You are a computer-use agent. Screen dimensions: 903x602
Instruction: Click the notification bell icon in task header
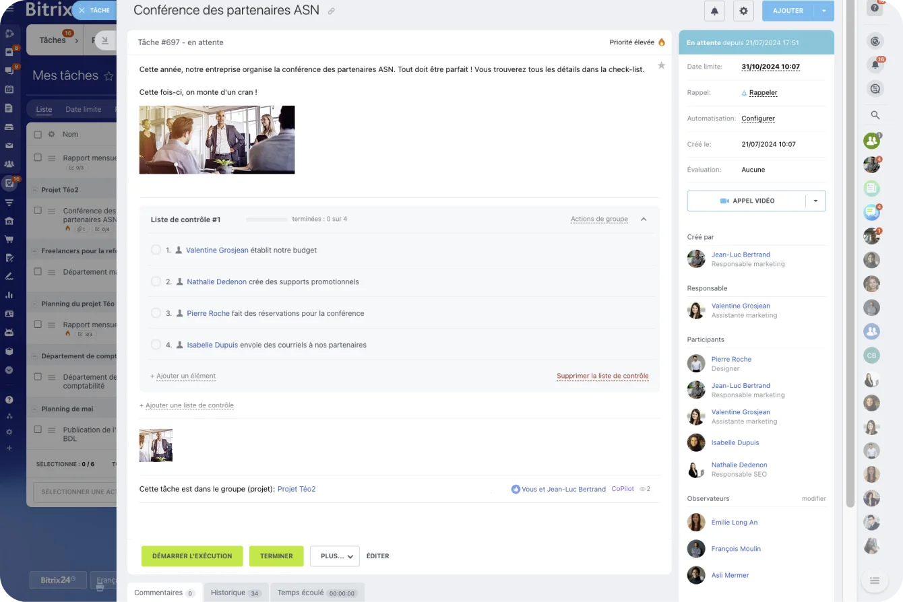pyautogui.click(x=714, y=11)
